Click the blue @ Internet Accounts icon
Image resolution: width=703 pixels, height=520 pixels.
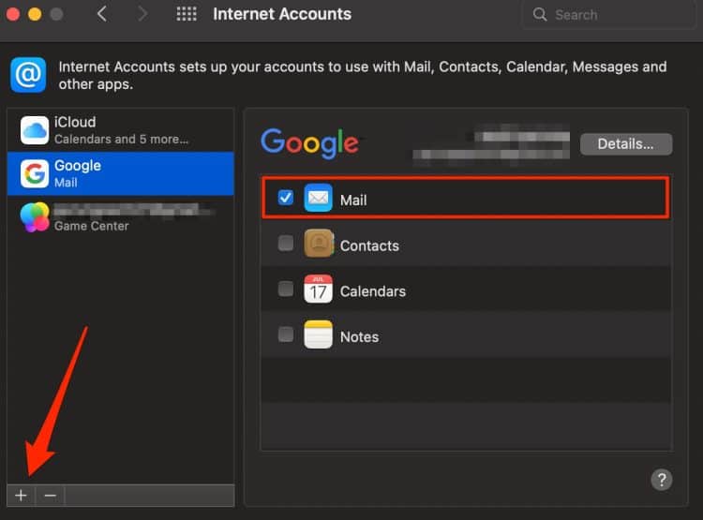[28, 75]
